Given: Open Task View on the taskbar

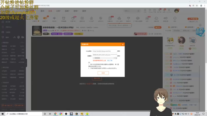Looking at the screenshot, I should coord(50,114).
